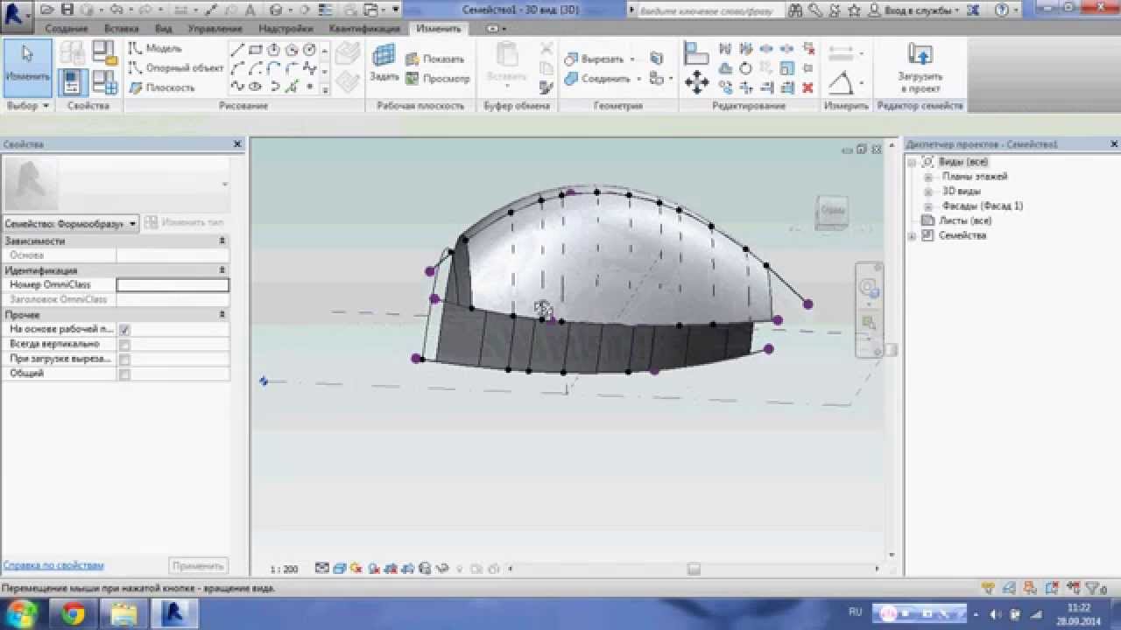
Task: Open Google Chrome from the taskbar
Action: (74, 613)
